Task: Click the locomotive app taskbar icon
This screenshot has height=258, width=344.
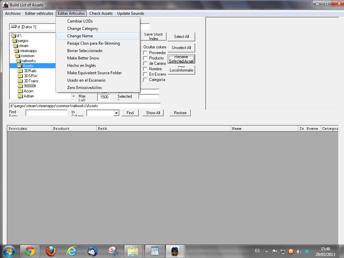Action: point(175,251)
